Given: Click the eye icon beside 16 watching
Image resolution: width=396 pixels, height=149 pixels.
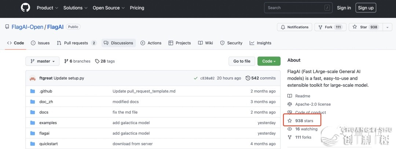Looking at the screenshot, I should click(x=290, y=129).
